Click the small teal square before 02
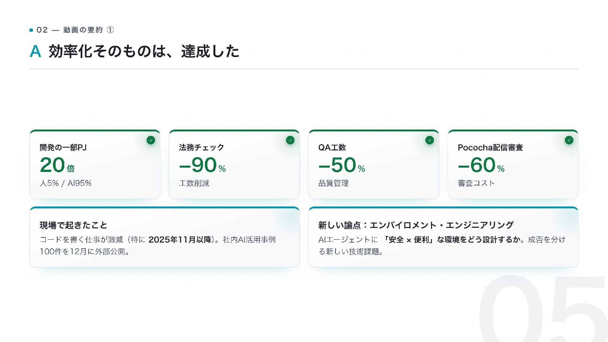608x342 pixels. pyautogui.click(x=31, y=30)
